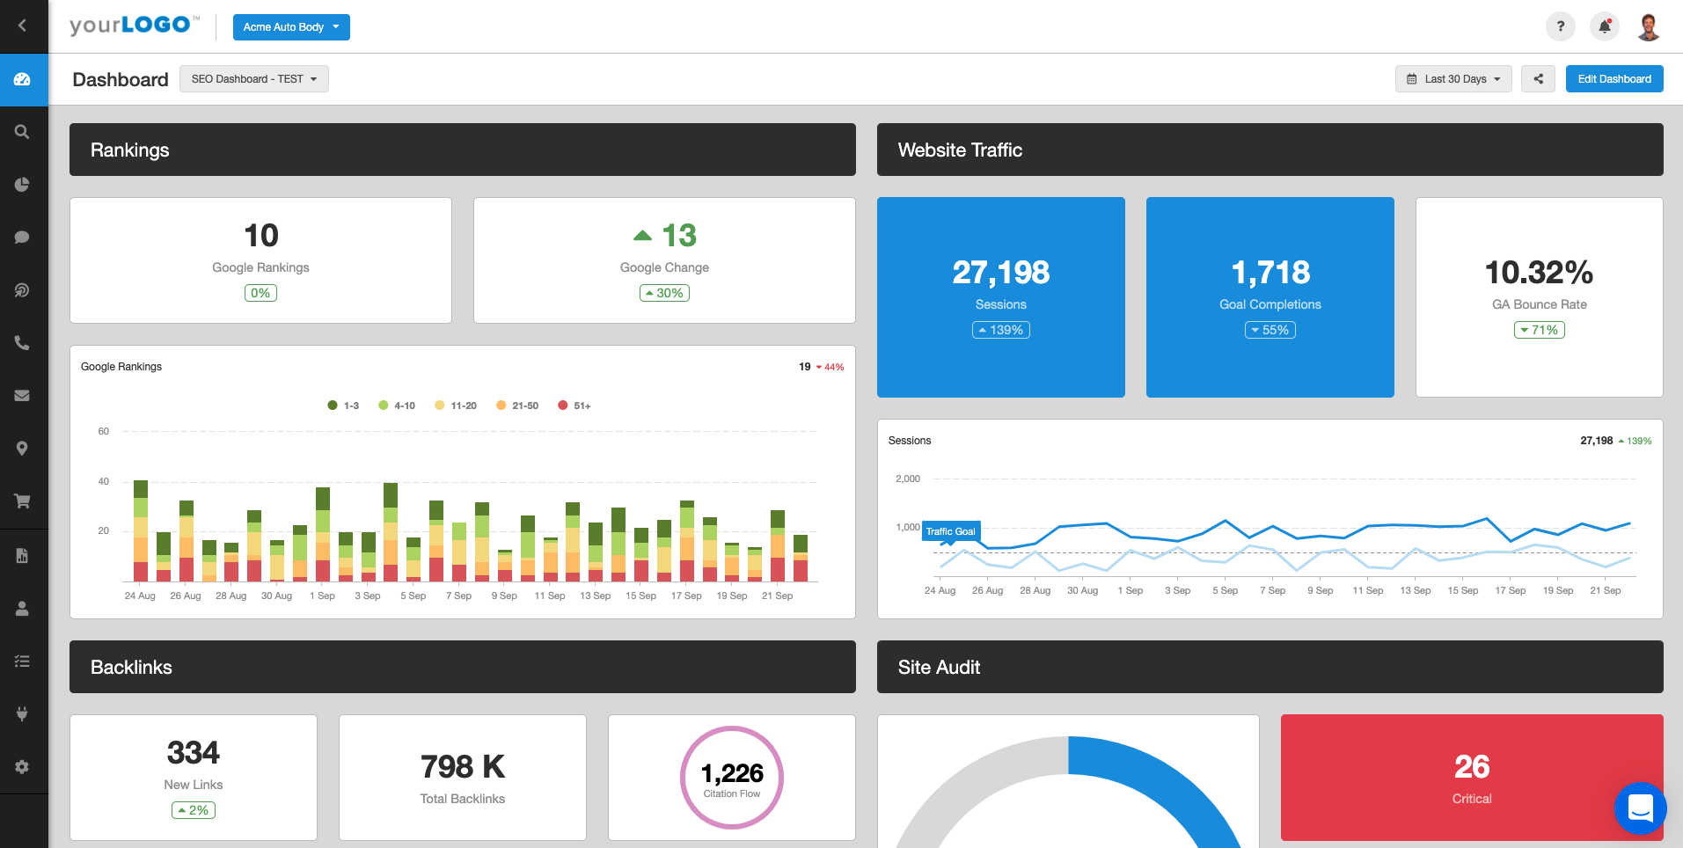Select the 26 Critical red widget
The image size is (1683, 848).
1472,778
